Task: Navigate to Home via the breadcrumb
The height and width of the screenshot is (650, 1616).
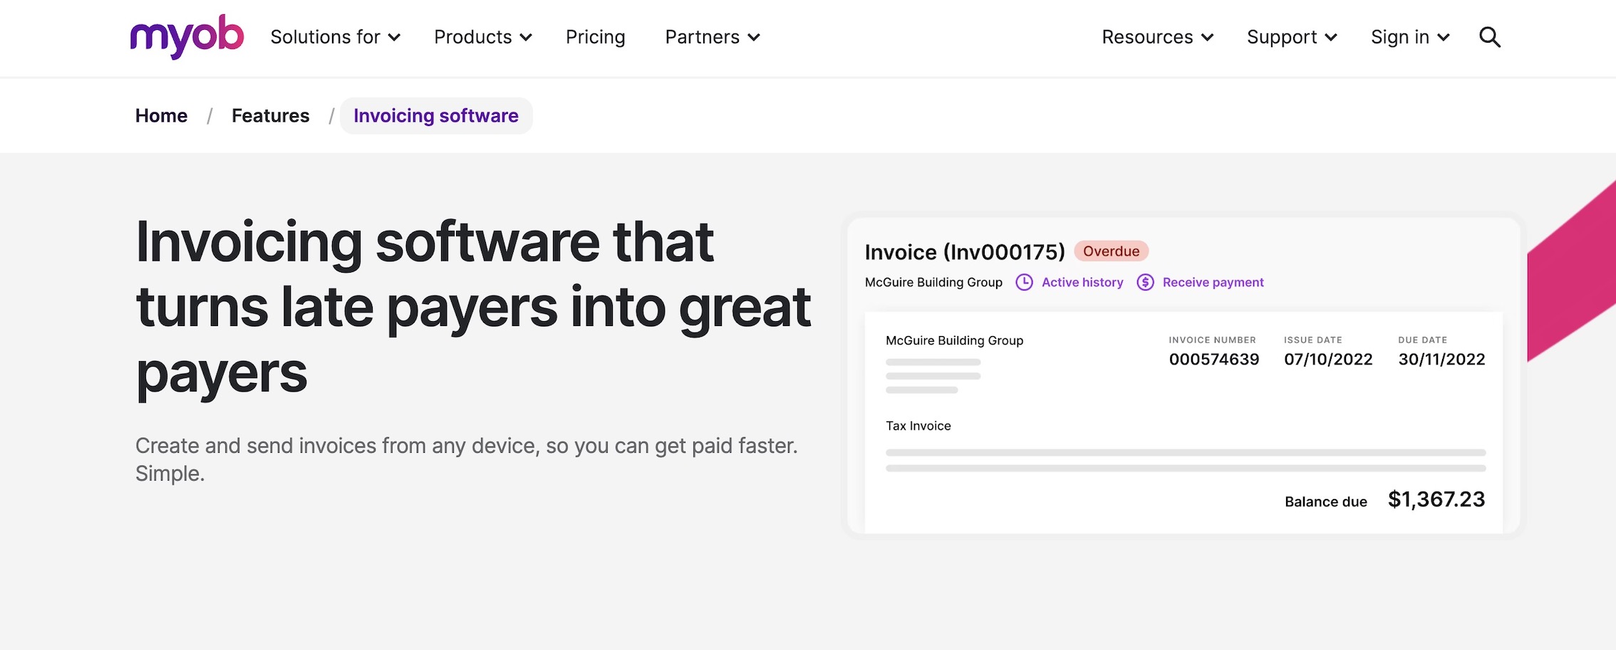Action: pos(161,115)
